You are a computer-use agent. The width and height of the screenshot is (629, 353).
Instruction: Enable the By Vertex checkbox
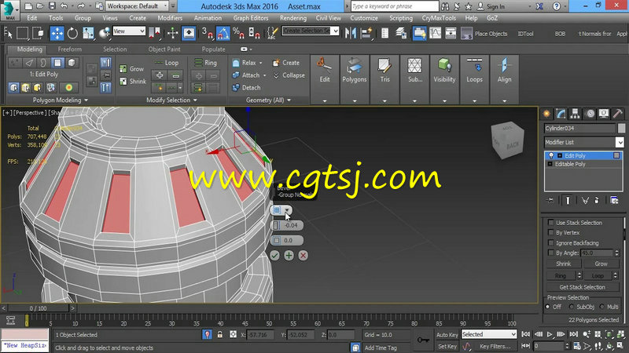coord(551,232)
